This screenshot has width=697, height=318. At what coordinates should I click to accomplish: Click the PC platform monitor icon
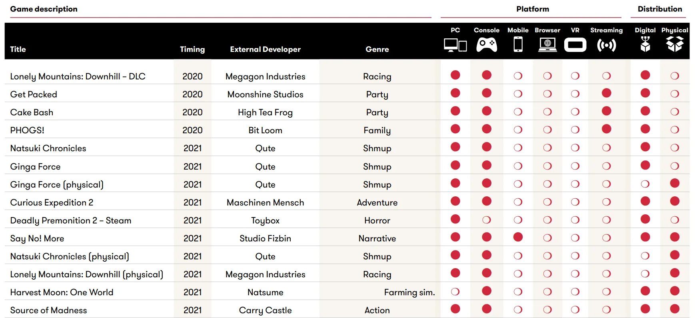coord(455,45)
